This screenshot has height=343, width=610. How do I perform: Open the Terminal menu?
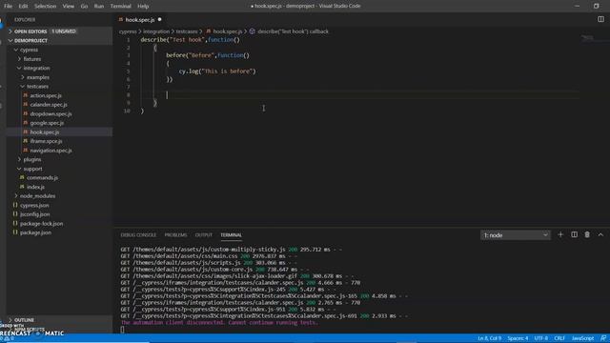click(121, 6)
